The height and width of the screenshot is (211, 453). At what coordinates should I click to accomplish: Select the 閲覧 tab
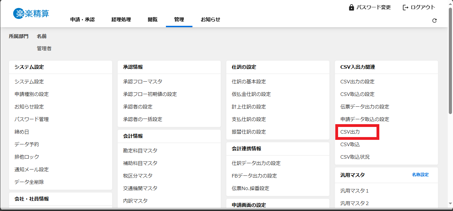153,20
